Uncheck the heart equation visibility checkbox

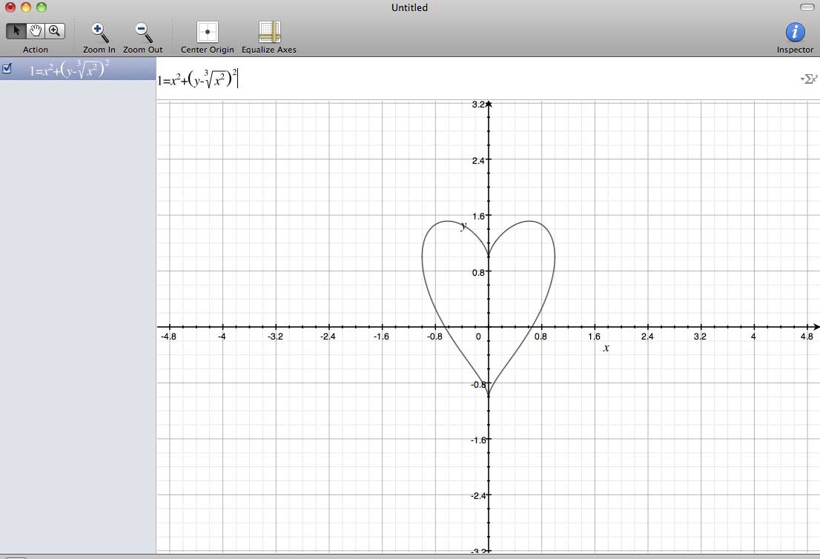click(x=7, y=68)
